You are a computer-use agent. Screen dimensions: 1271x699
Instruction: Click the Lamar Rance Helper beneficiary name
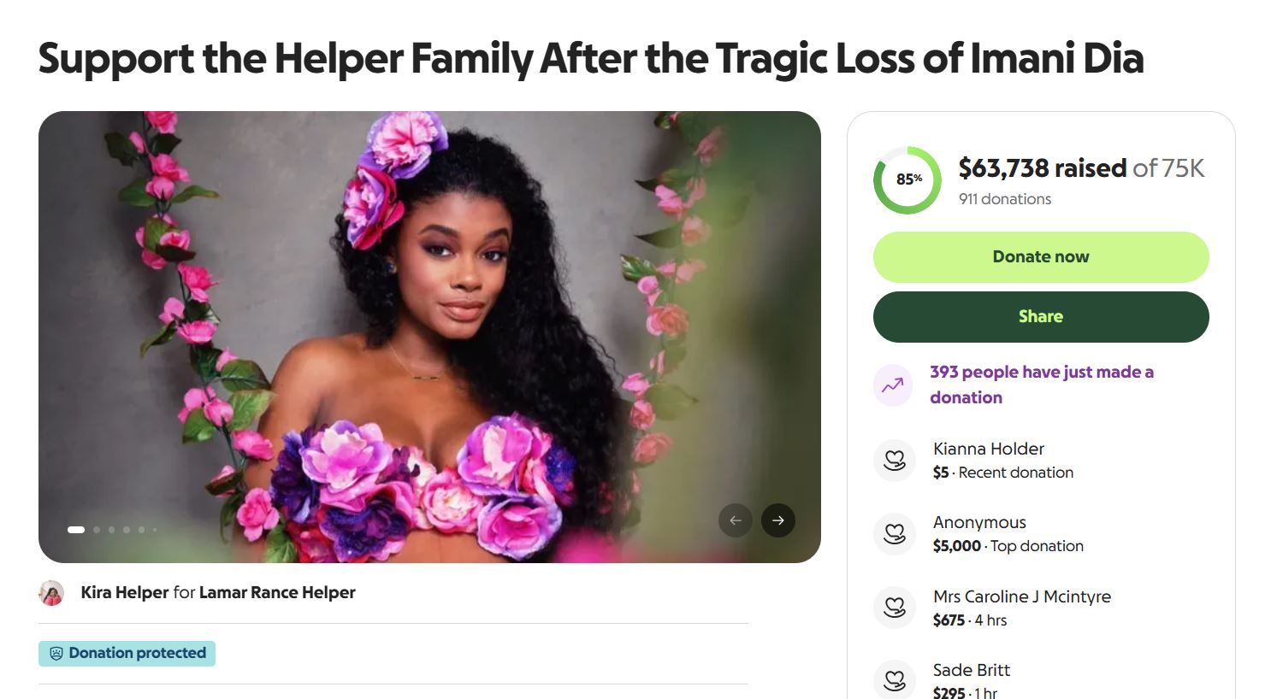tap(277, 593)
